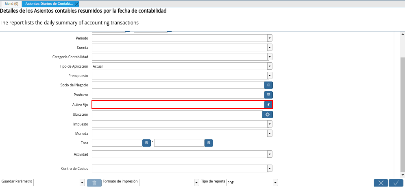This screenshot has height=187, width=405.
Task: Click the scrollbar up arrow
Action: tap(403, 34)
